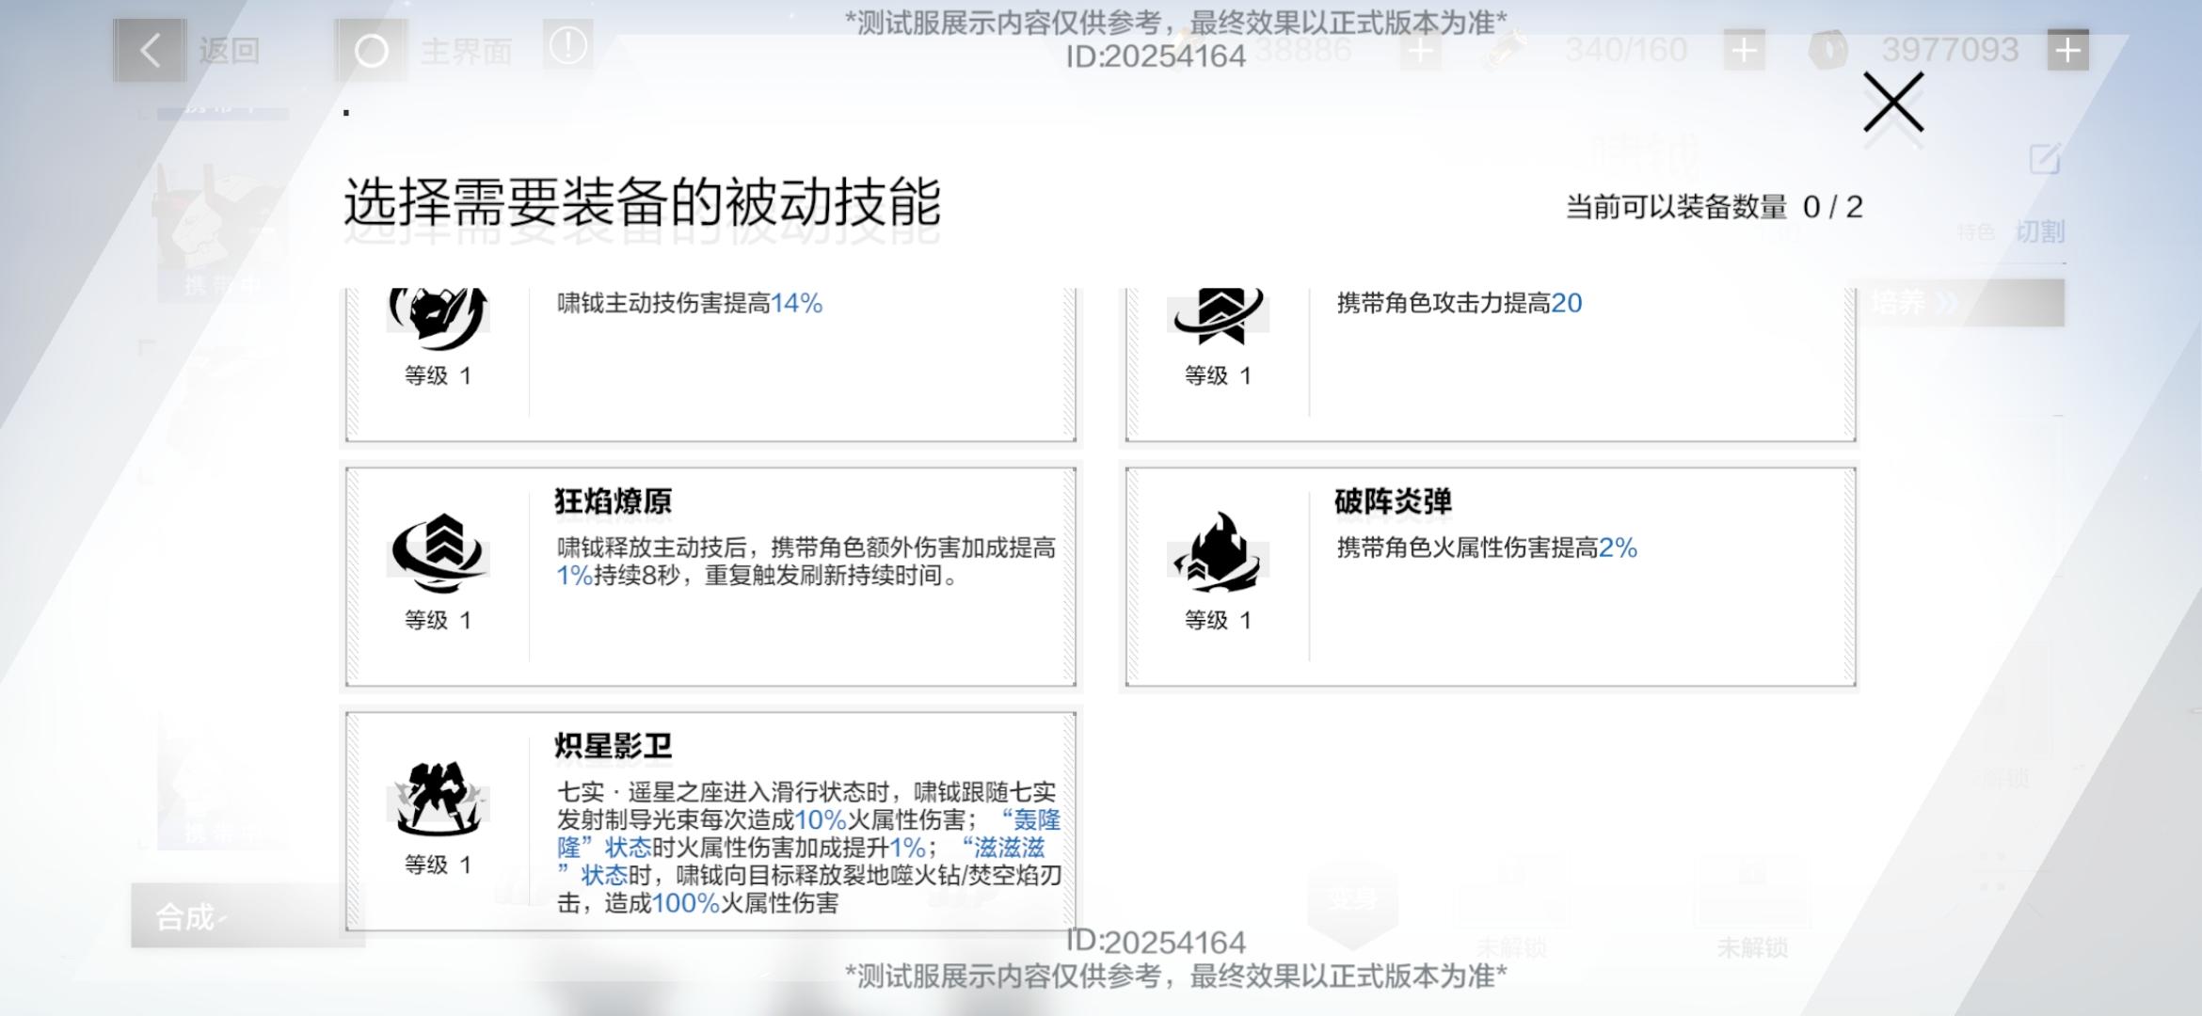Screen dimensions: 2202x1016
Task: Tap the 切割 tag in background panel
Action: click(x=2040, y=231)
